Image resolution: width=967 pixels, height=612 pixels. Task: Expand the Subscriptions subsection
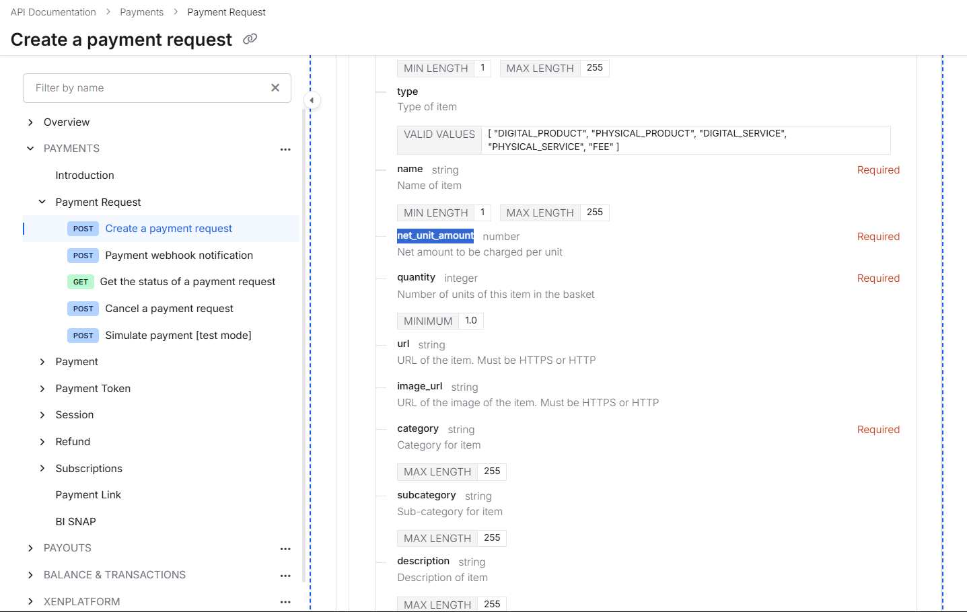click(x=42, y=469)
